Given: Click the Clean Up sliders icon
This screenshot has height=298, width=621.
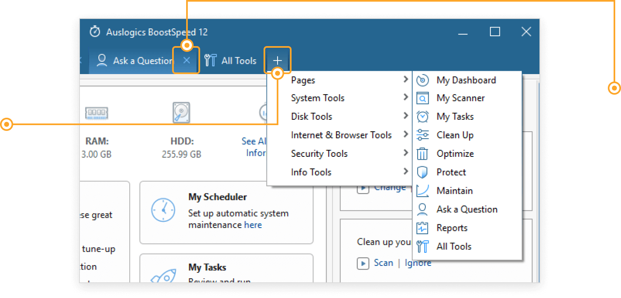Looking at the screenshot, I should tap(423, 135).
